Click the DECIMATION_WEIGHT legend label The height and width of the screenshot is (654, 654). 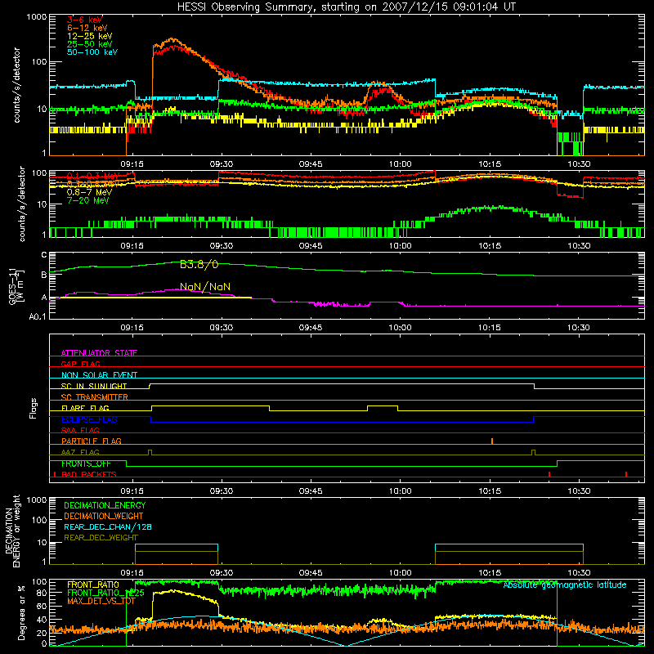(x=104, y=517)
